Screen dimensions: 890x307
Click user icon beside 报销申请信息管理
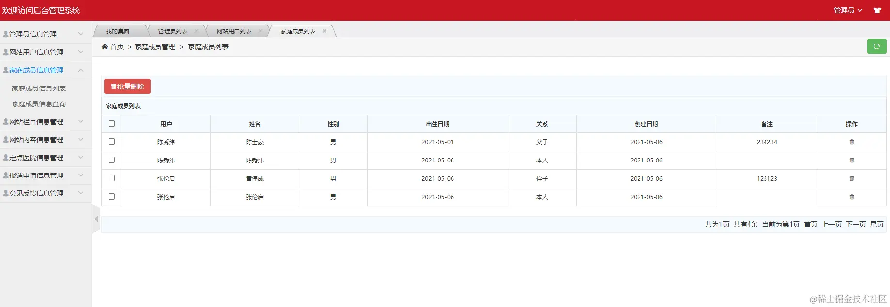point(6,175)
